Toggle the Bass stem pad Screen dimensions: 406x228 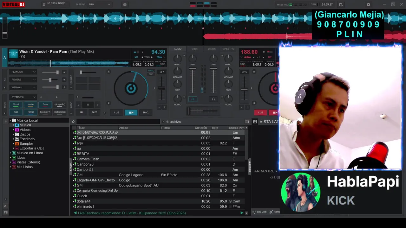45,104
